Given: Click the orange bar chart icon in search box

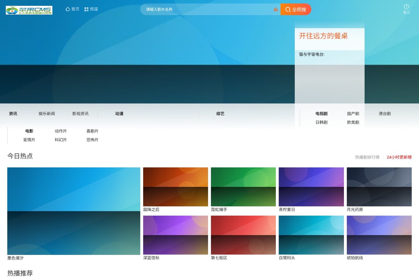Looking at the screenshot, I should click(x=276, y=9).
